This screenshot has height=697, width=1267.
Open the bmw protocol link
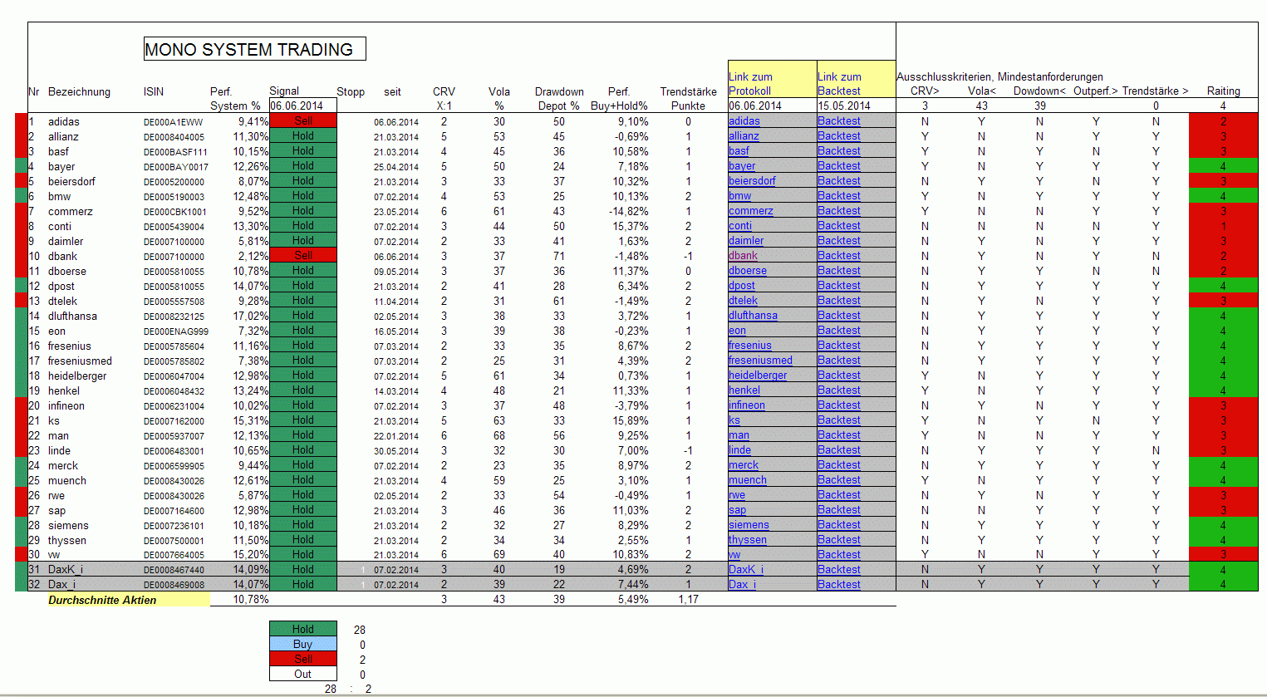point(739,196)
